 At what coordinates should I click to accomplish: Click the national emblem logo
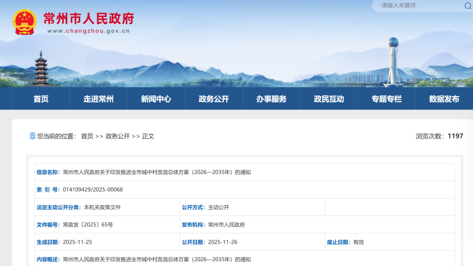24,22
